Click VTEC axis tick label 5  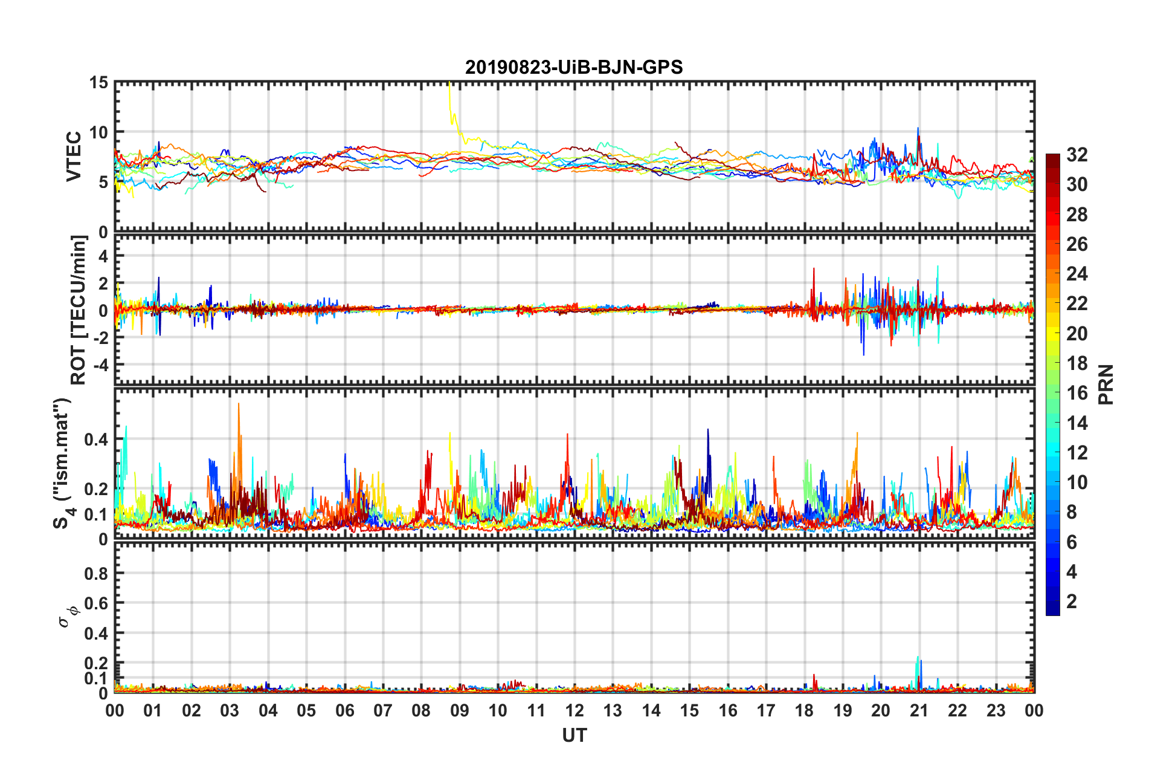coord(103,183)
